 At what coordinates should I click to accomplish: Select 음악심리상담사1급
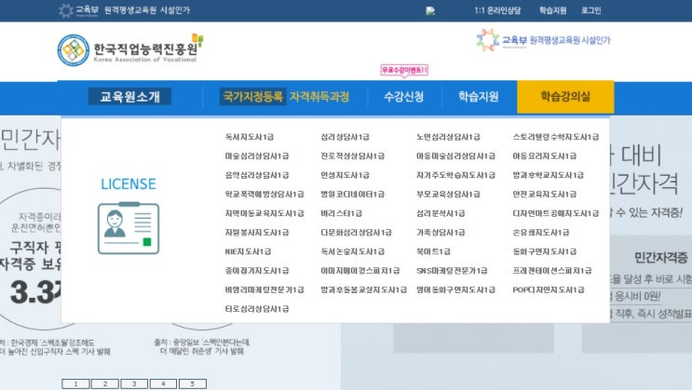[257, 175]
